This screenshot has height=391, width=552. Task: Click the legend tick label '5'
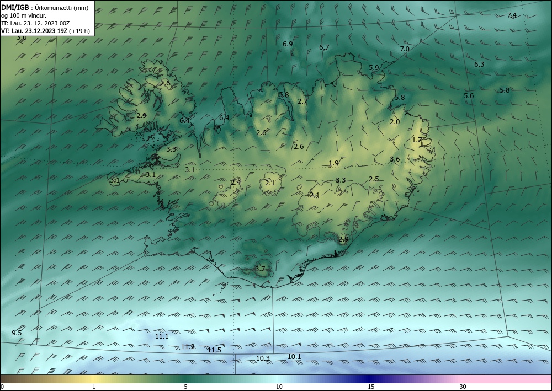click(185, 387)
